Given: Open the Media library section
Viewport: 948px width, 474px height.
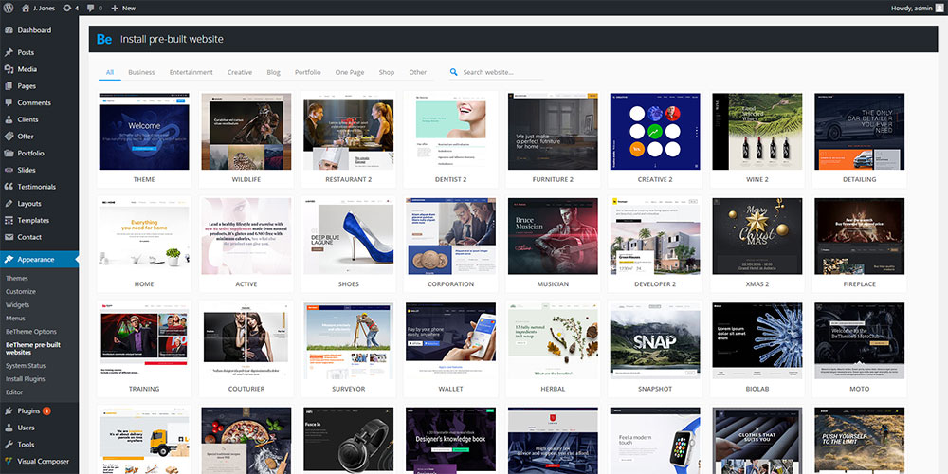Looking at the screenshot, I should (27, 69).
